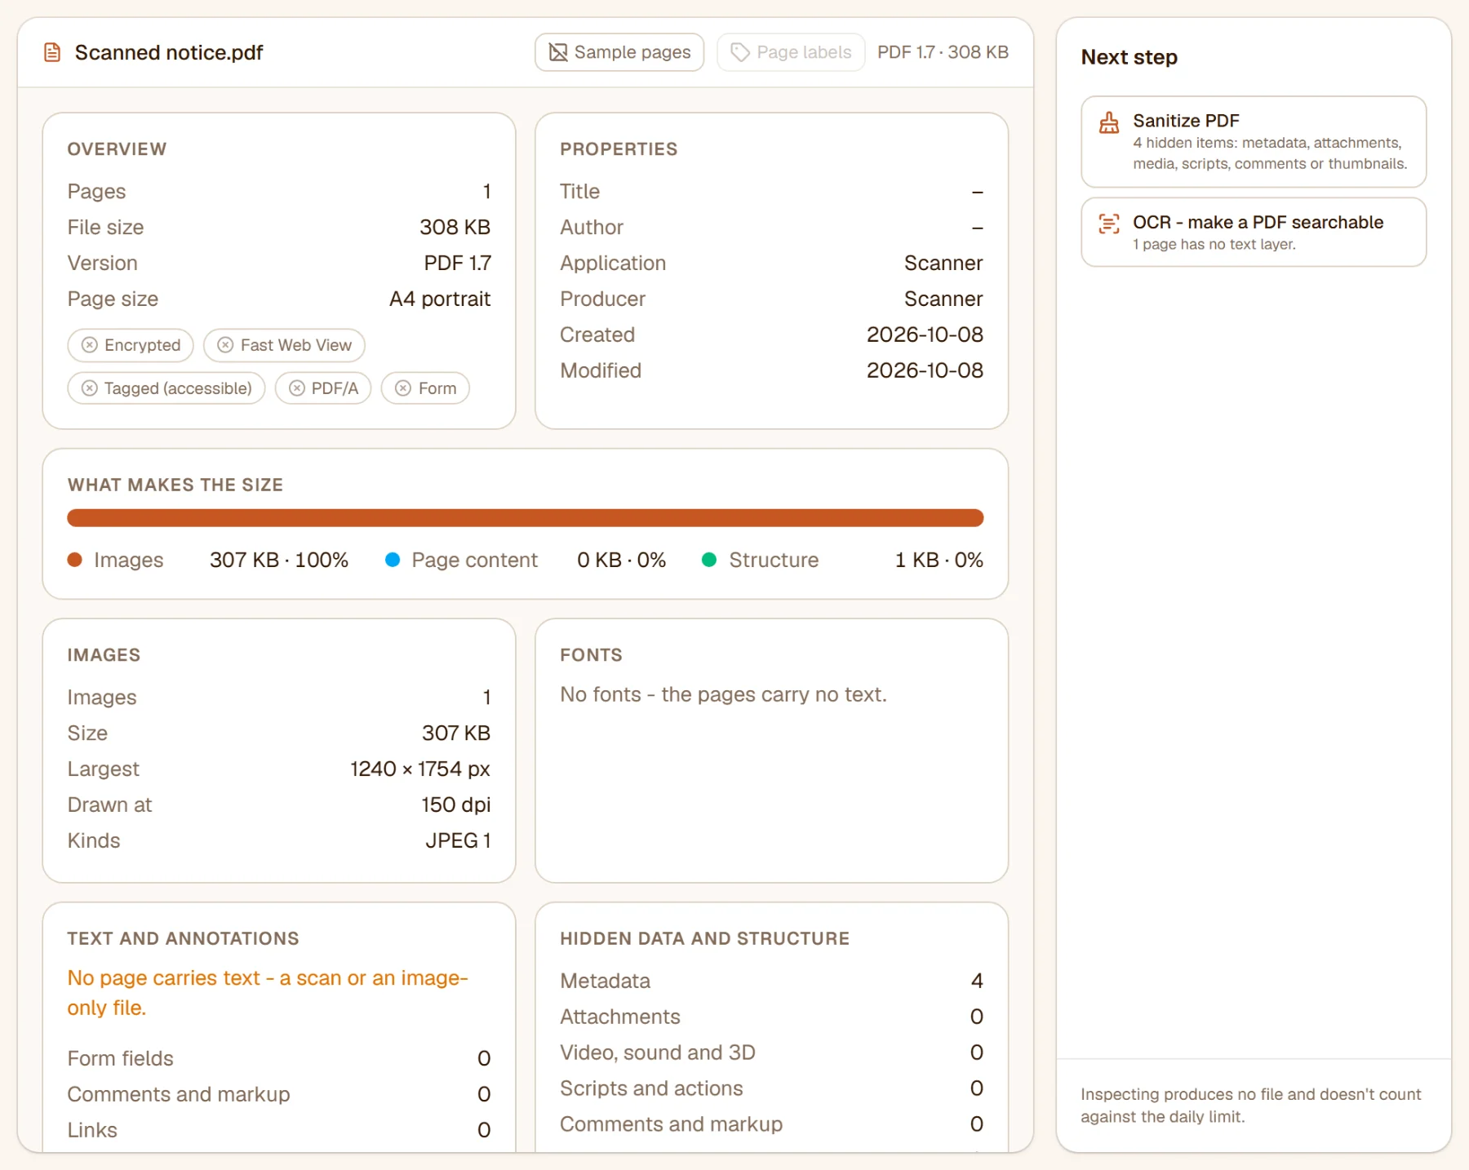
Task: Click the File size 308 KB value
Action: pos(455,227)
